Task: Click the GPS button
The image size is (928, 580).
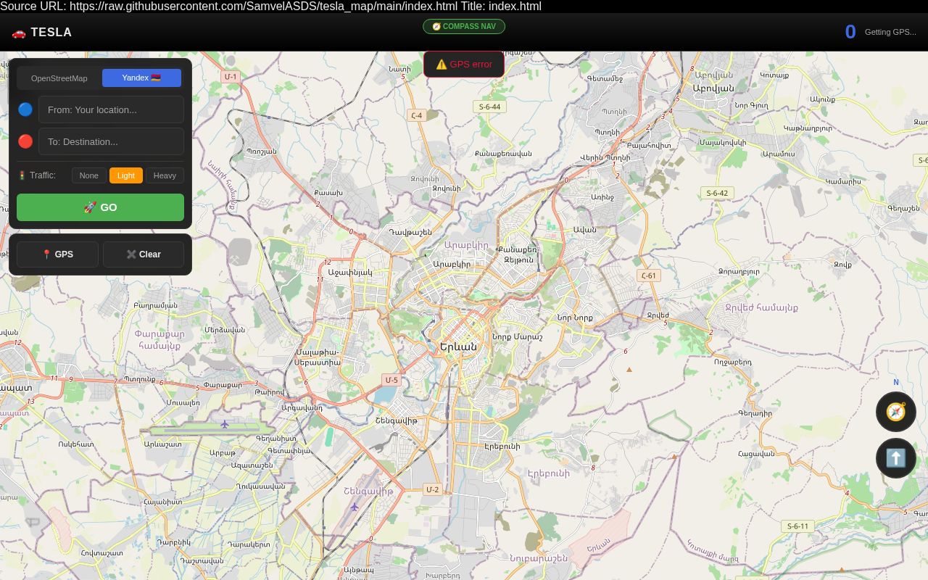Action: pyautogui.click(x=57, y=254)
